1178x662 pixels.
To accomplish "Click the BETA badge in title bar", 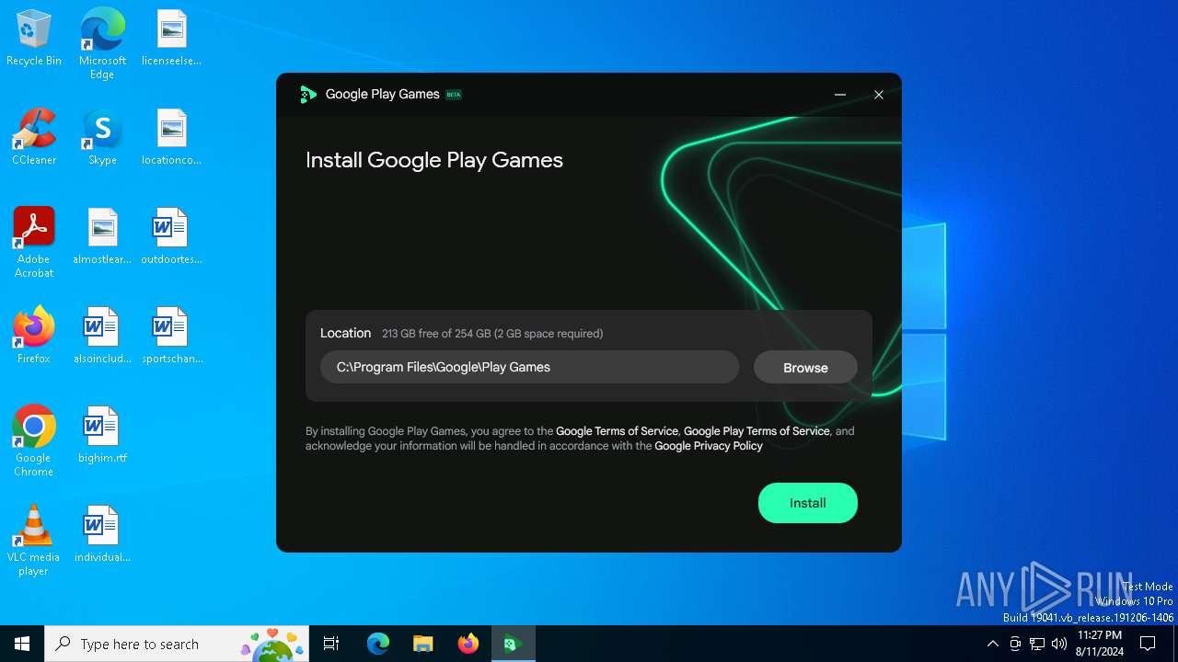I will (x=454, y=95).
